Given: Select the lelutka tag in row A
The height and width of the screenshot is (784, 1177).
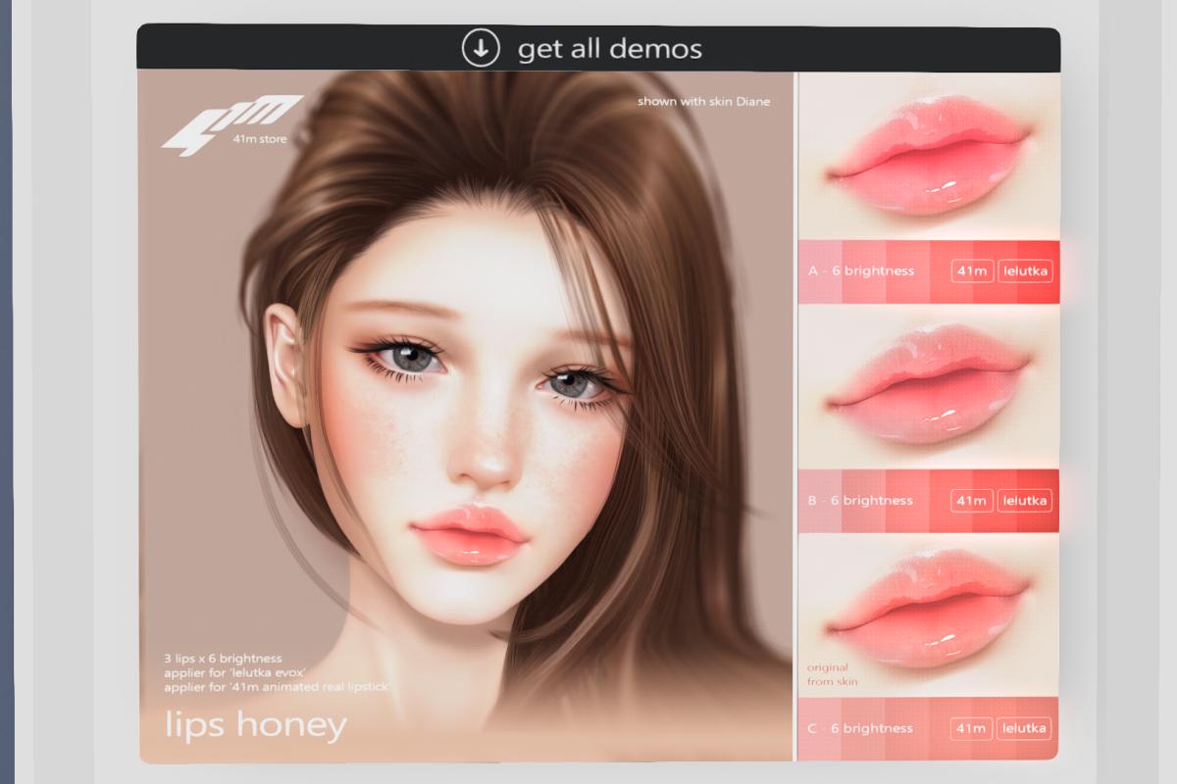Looking at the screenshot, I should 1025,270.
